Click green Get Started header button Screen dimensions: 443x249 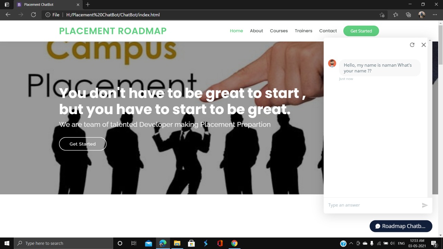click(x=361, y=31)
